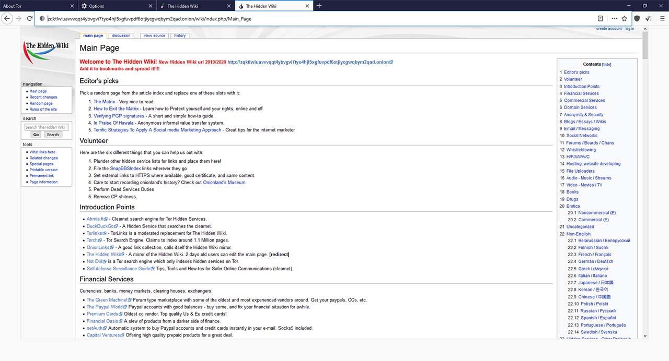Open In Praise Of Hawala link

click(x=113, y=123)
